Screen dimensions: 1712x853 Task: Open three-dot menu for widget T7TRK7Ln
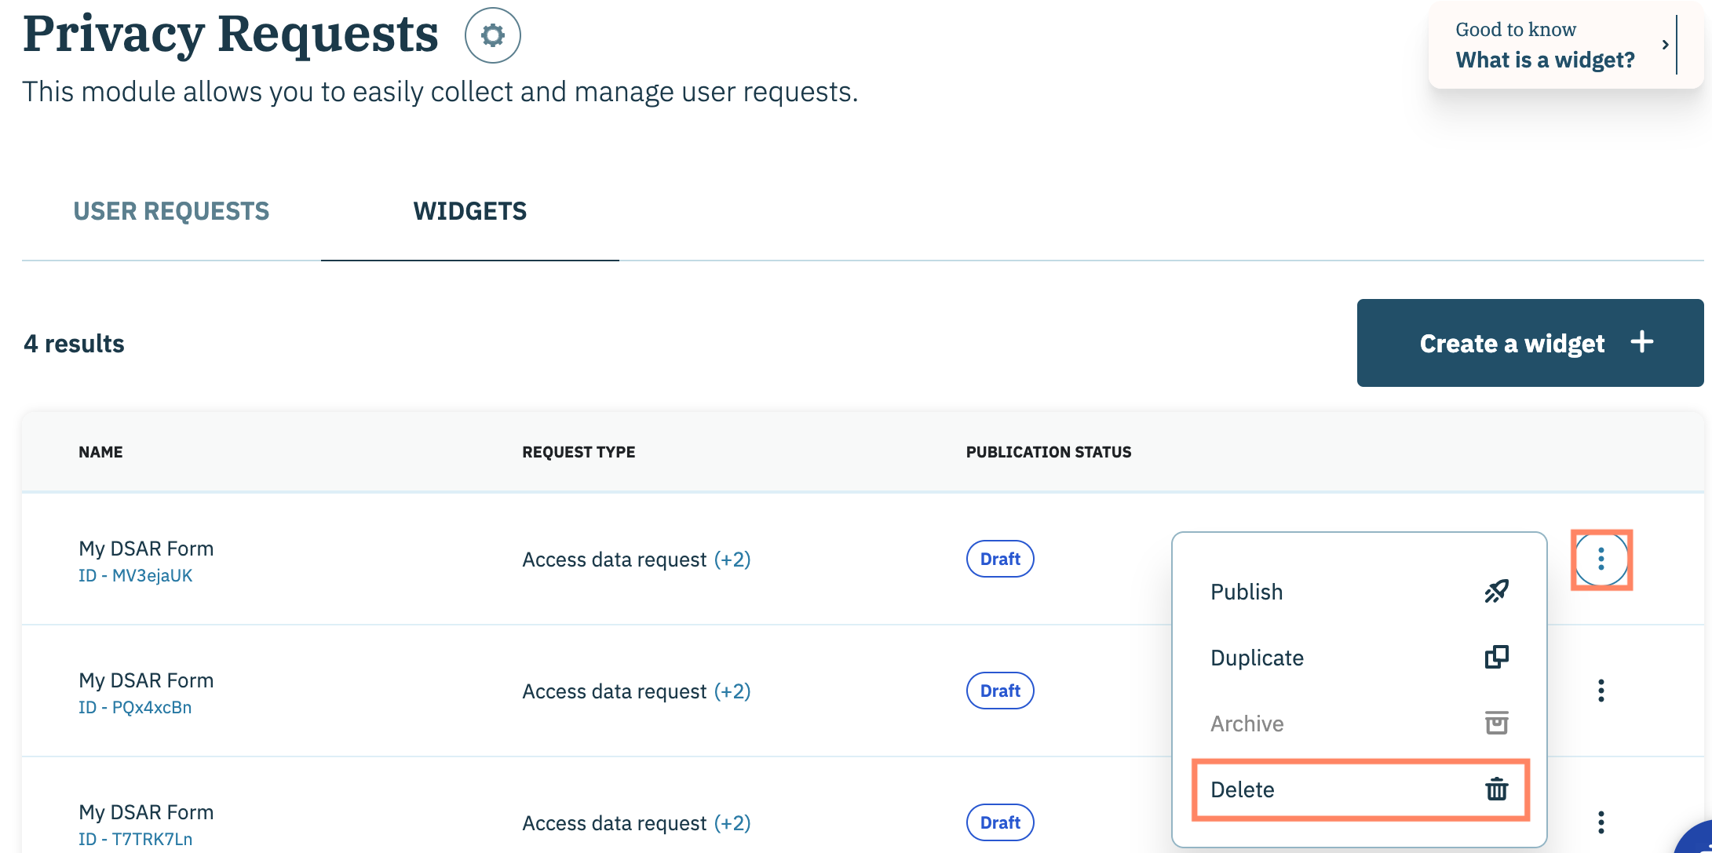[x=1601, y=822]
